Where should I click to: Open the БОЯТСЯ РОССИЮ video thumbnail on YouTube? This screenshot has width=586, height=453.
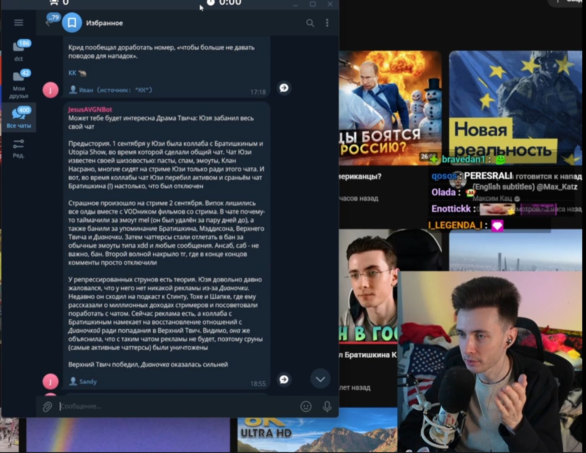tap(390, 108)
